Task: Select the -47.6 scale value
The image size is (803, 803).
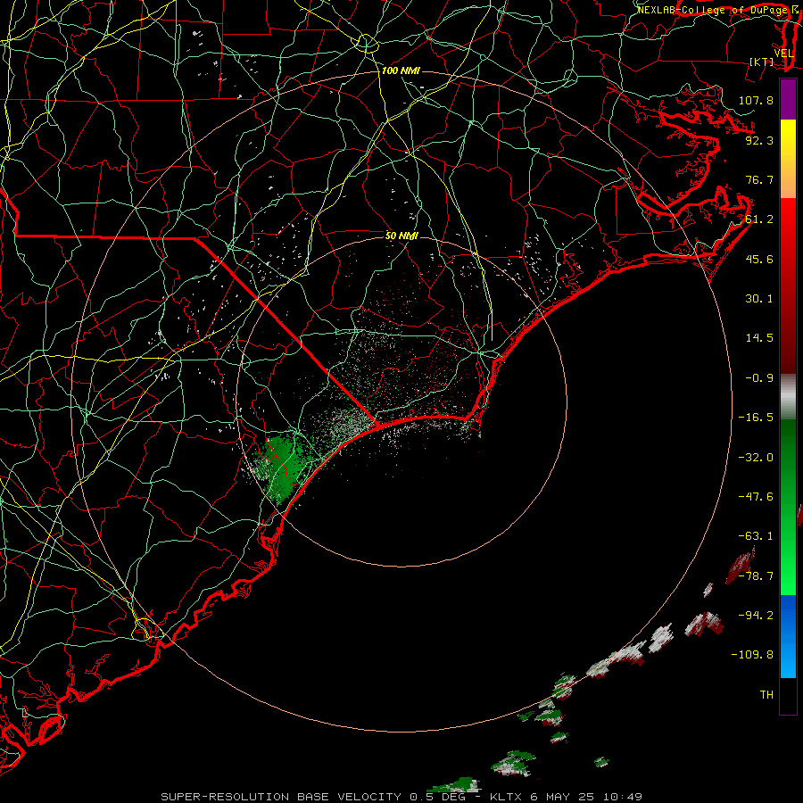Action: pyautogui.click(x=756, y=497)
